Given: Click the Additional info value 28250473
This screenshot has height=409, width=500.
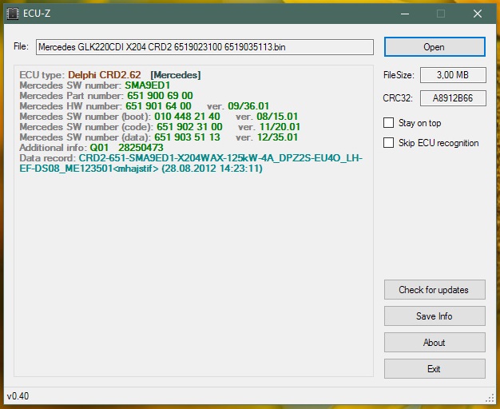Looking at the screenshot, I should [x=141, y=148].
